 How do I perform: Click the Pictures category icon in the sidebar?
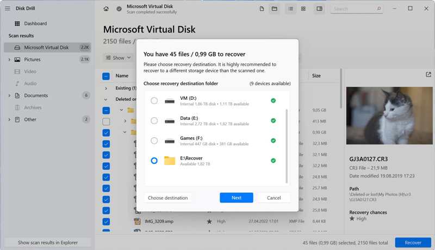click(x=17, y=60)
